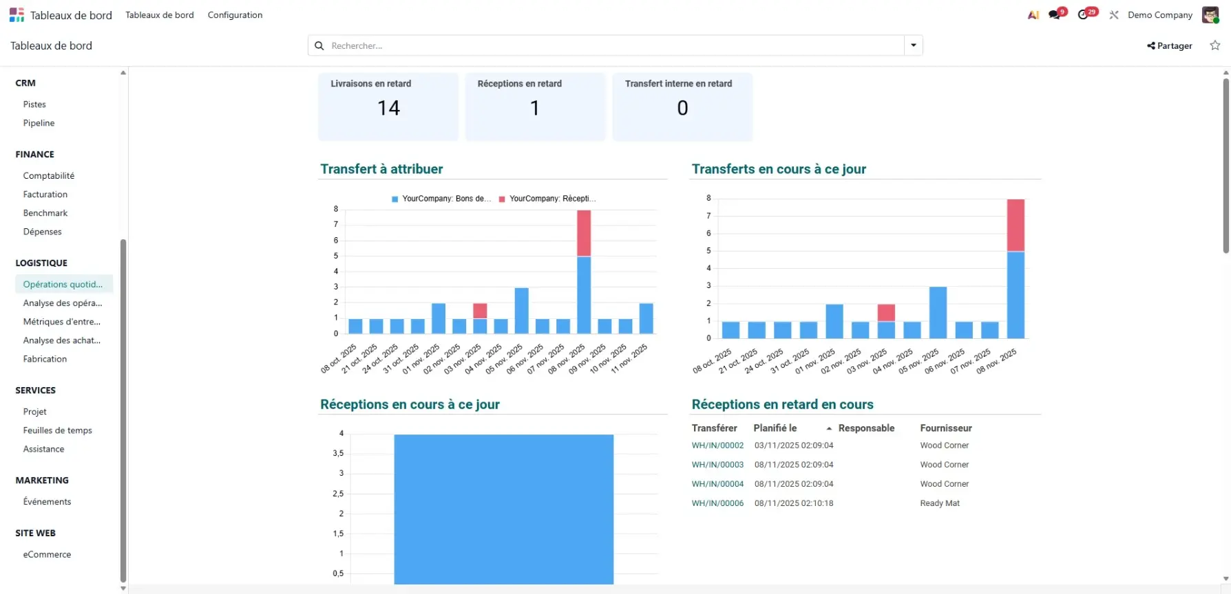Toggle the red Récepti... legend series

point(547,199)
